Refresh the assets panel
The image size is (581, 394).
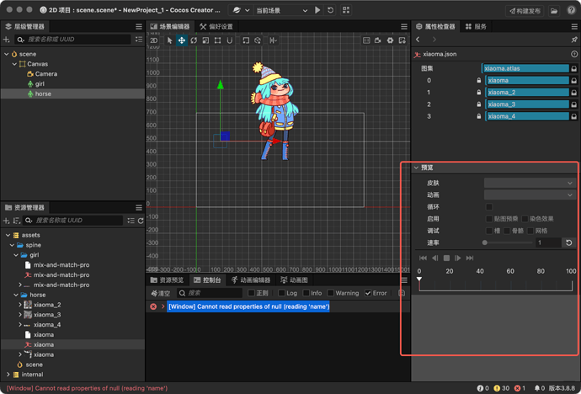click(141, 221)
